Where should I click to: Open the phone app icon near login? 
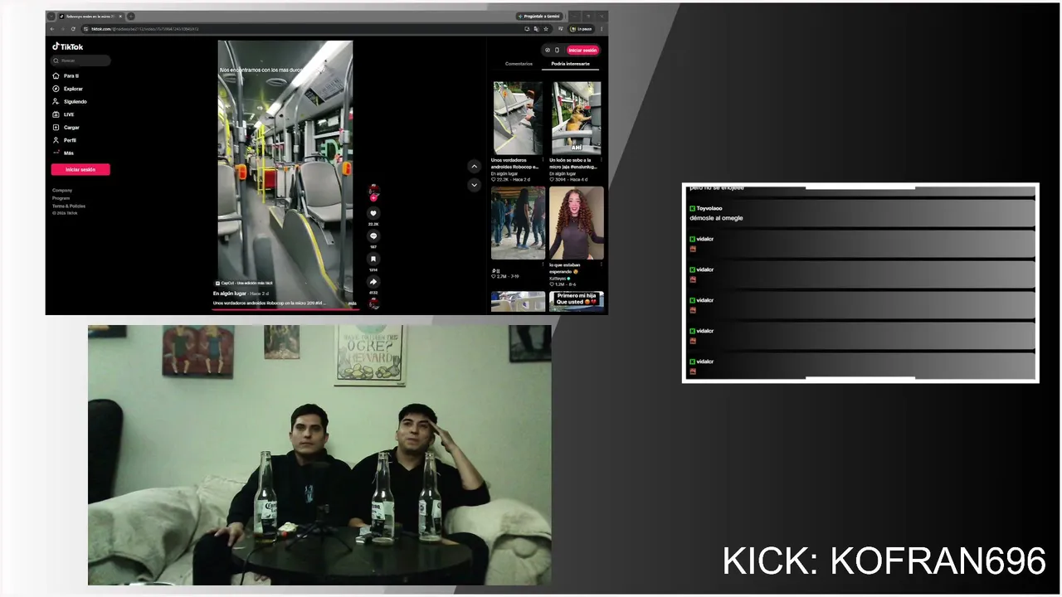557,50
